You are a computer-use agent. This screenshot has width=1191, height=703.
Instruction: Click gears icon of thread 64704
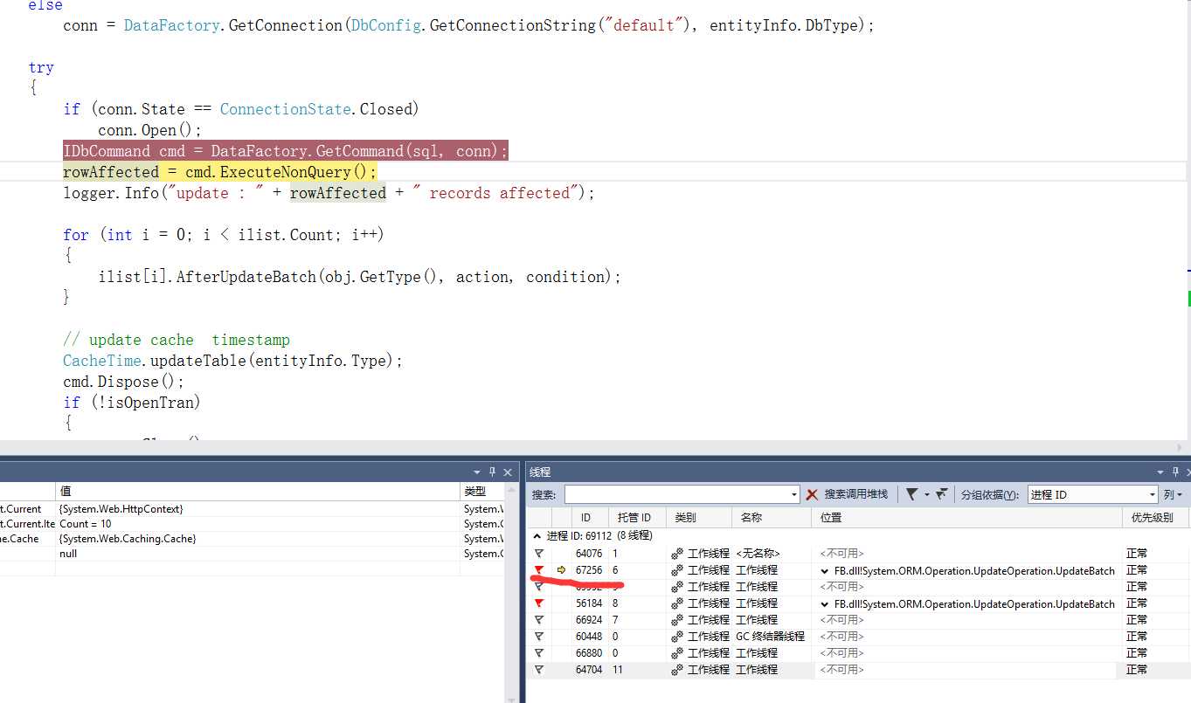pyautogui.click(x=676, y=670)
